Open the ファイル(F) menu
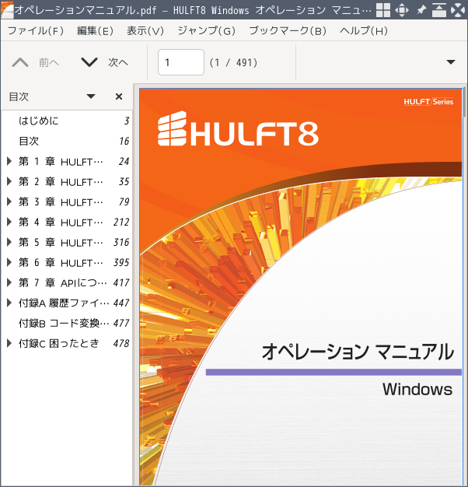Image resolution: width=468 pixels, height=487 pixels. 36,31
